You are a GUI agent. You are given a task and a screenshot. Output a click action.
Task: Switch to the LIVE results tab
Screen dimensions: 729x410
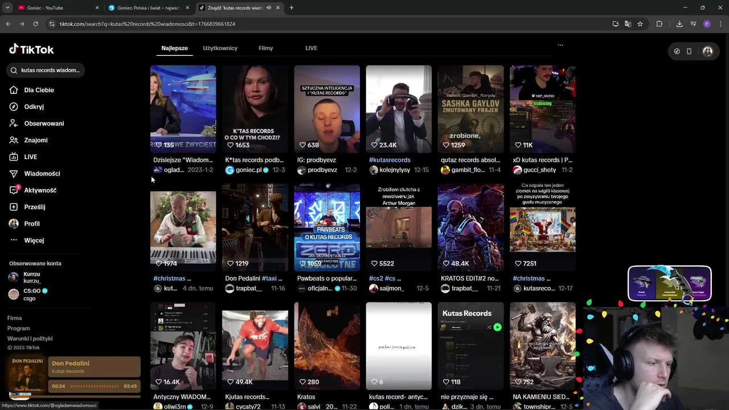pyautogui.click(x=311, y=48)
